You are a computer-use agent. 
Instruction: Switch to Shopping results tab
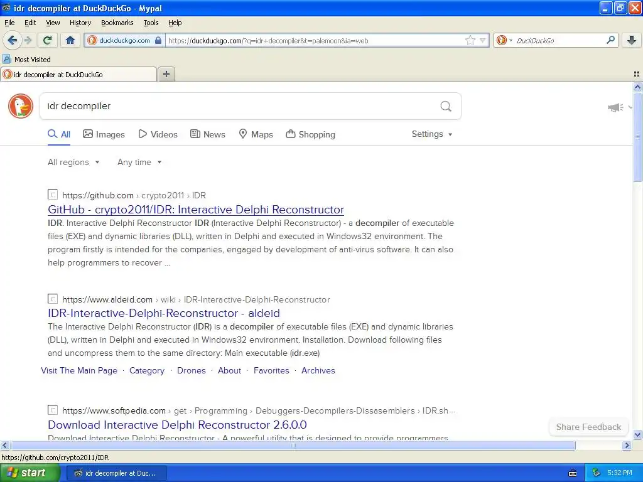point(310,134)
